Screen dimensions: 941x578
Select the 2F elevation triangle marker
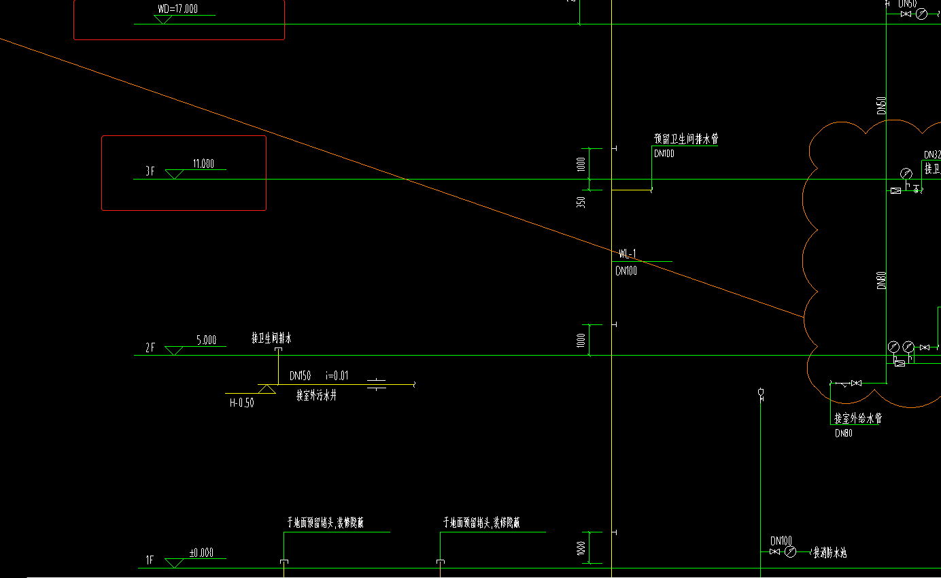pyautogui.click(x=175, y=350)
